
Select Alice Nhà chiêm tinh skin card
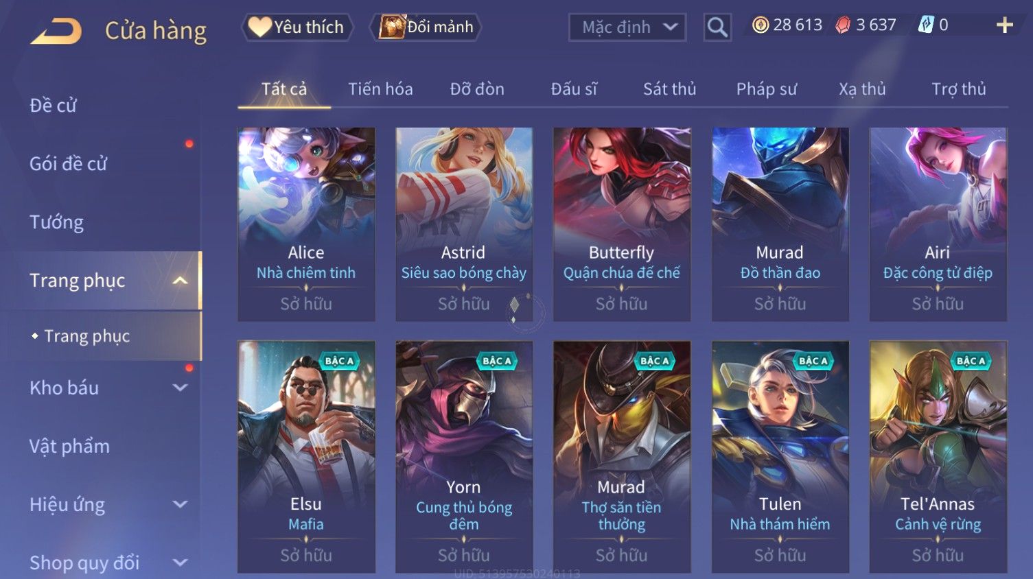coord(306,224)
